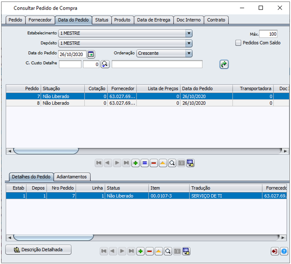Click the Tradução column header
The image size is (291, 264).
point(226,188)
